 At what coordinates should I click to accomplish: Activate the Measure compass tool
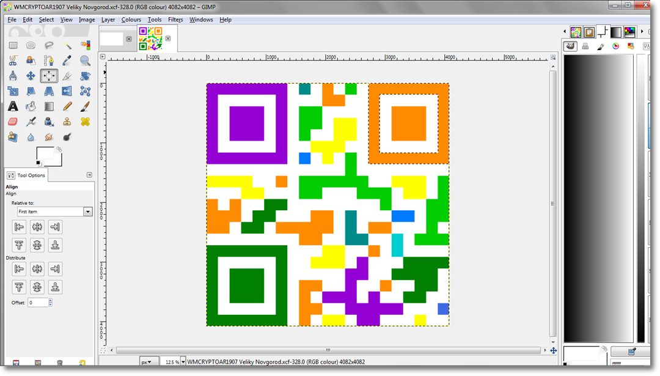[x=13, y=76]
